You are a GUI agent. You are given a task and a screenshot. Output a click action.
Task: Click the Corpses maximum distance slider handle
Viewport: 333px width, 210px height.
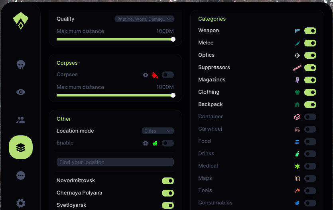click(x=173, y=95)
